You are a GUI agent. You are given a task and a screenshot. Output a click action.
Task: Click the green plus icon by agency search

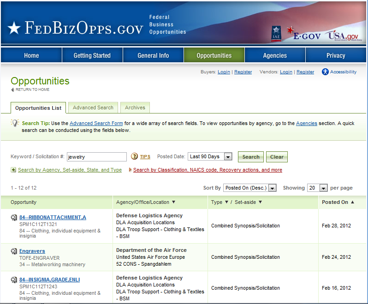(13, 170)
